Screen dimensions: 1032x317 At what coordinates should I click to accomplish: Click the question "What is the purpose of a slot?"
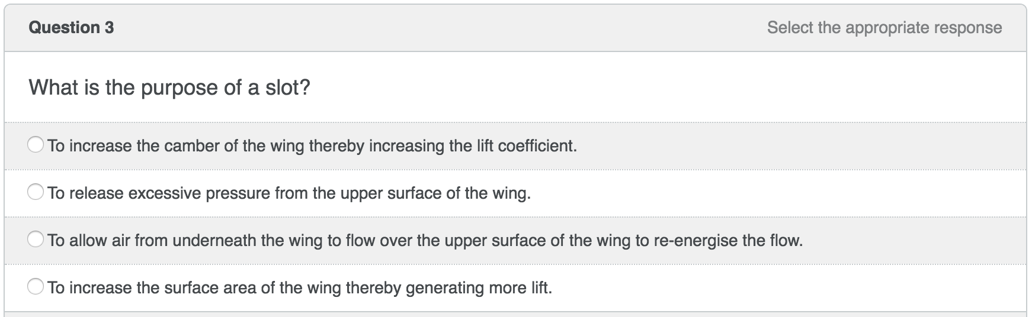pyautogui.click(x=169, y=88)
